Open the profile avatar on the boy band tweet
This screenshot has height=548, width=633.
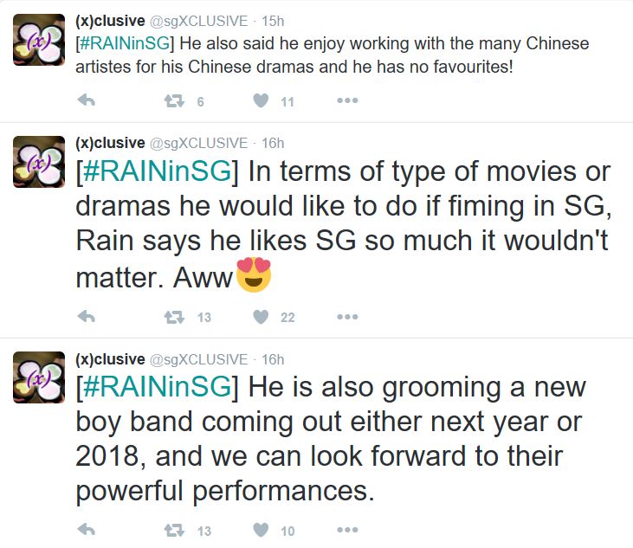(x=39, y=377)
